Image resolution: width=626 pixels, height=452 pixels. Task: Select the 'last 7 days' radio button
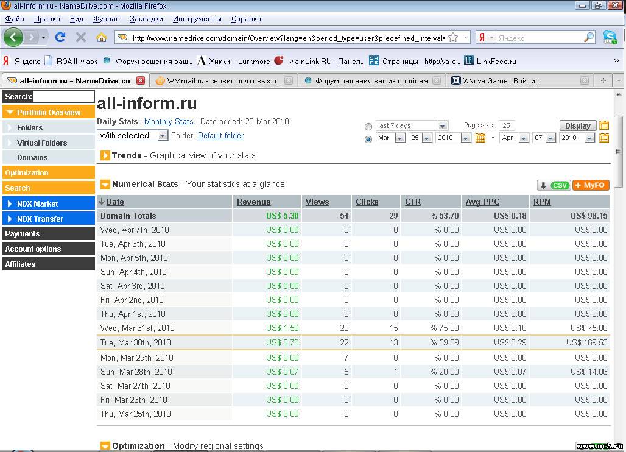coord(368,127)
